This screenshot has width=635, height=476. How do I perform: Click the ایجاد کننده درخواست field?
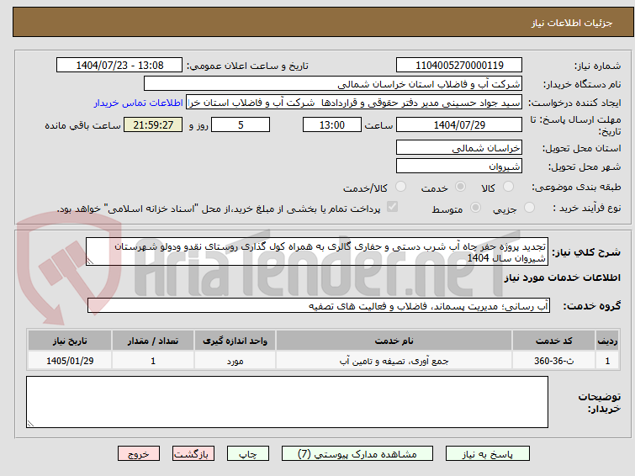pos(353,103)
